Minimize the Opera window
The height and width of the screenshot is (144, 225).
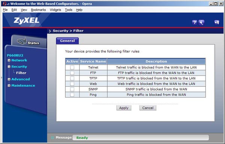click(x=211, y=4)
